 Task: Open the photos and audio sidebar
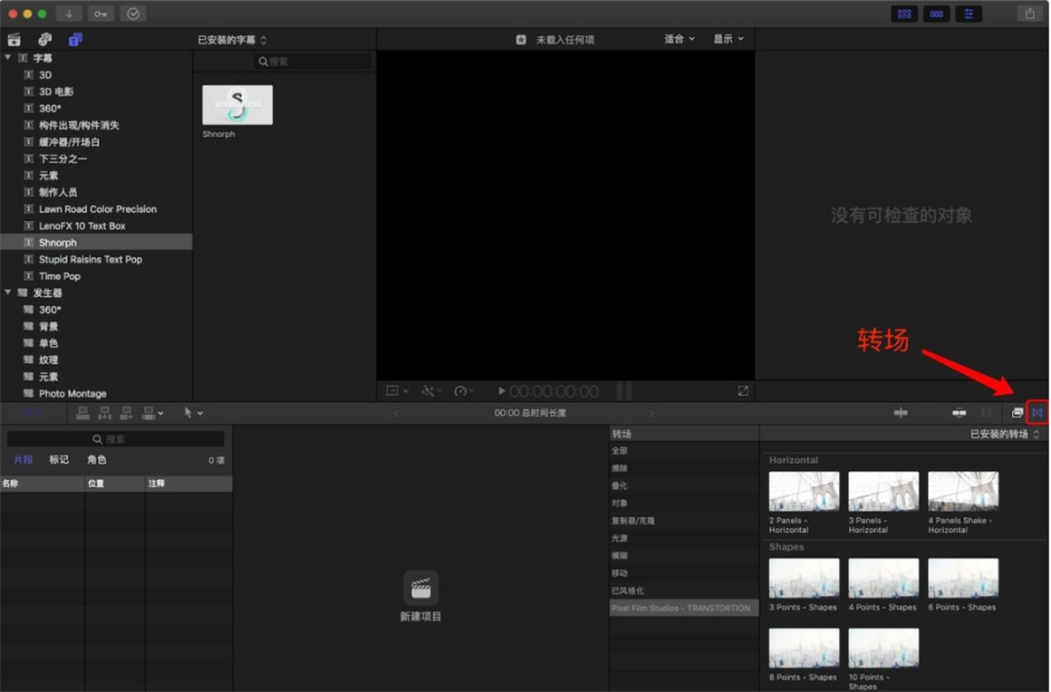(x=44, y=39)
